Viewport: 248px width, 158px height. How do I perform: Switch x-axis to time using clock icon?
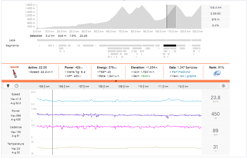16,86
